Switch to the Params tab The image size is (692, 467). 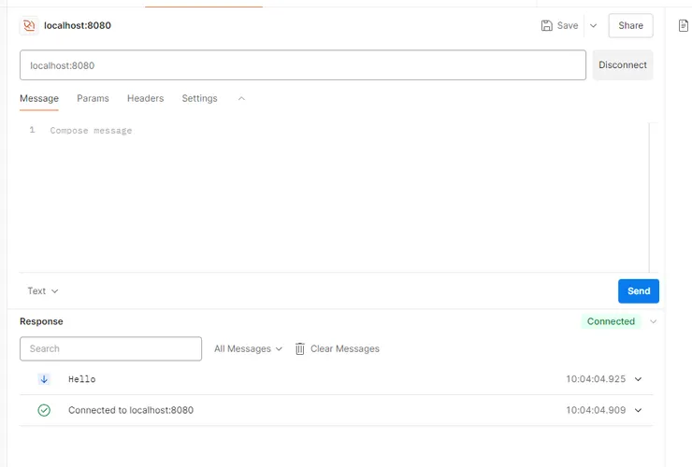(x=93, y=98)
